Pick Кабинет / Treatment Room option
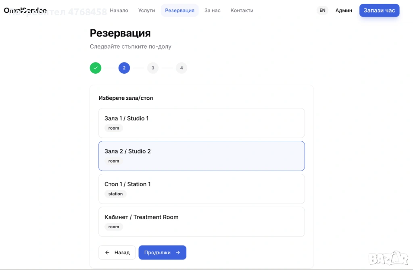This screenshot has height=270, width=413. tap(201, 222)
